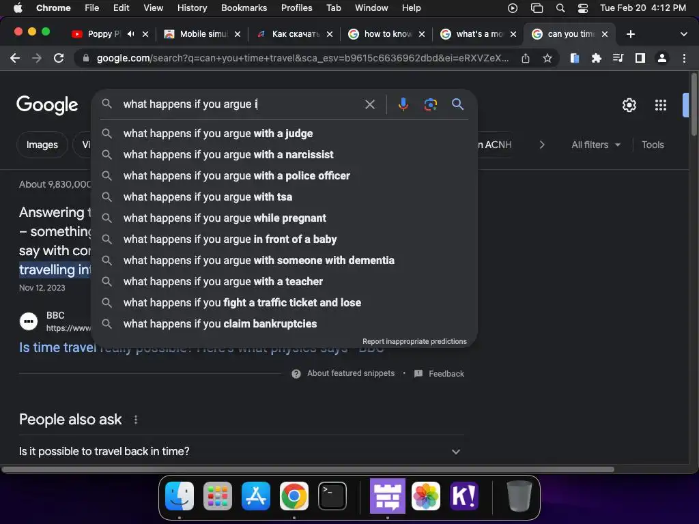
Task: Open the History menu
Action: pyautogui.click(x=192, y=8)
